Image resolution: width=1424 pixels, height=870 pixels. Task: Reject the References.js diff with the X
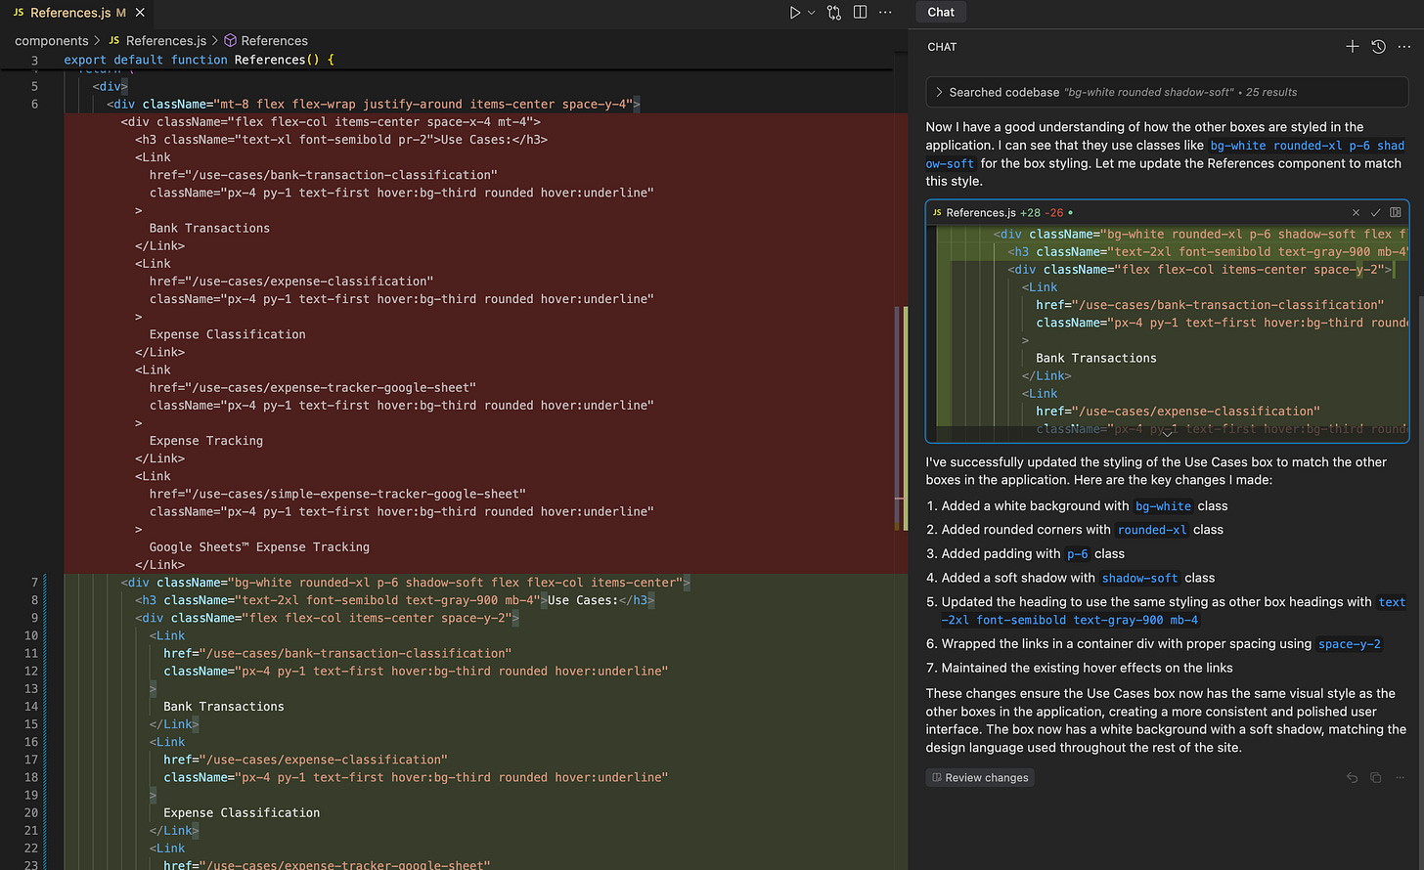pos(1356,212)
